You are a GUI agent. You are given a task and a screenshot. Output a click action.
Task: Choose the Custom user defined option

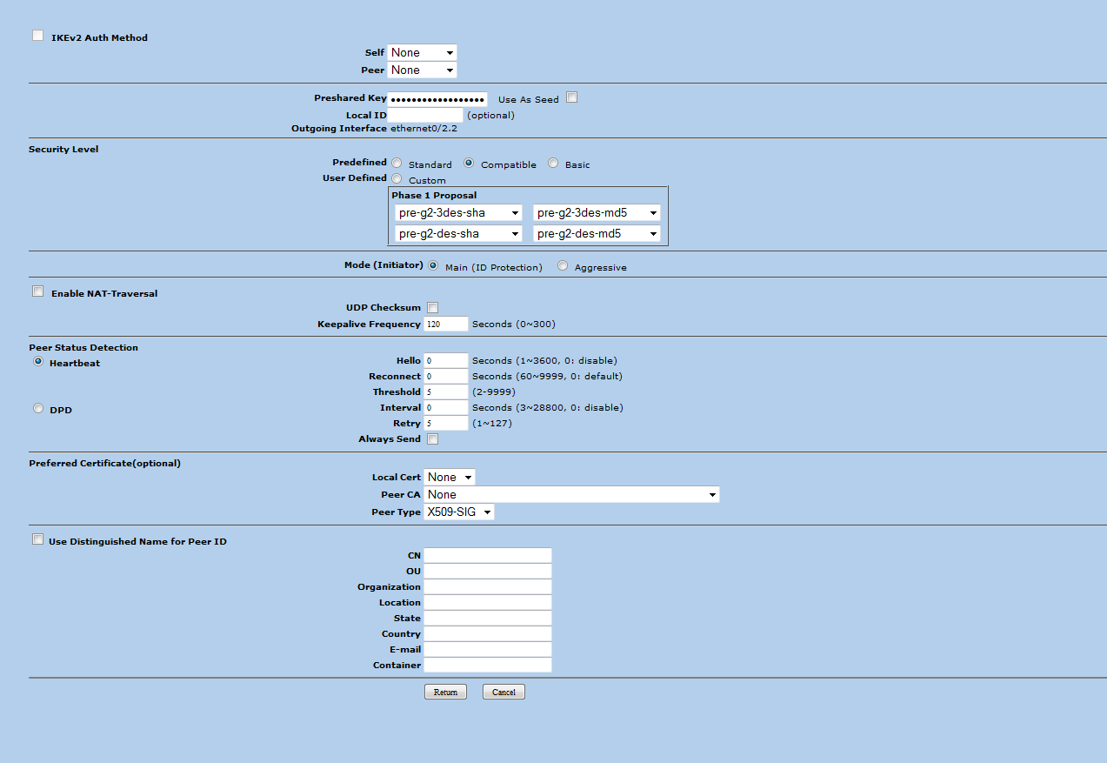pos(397,178)
